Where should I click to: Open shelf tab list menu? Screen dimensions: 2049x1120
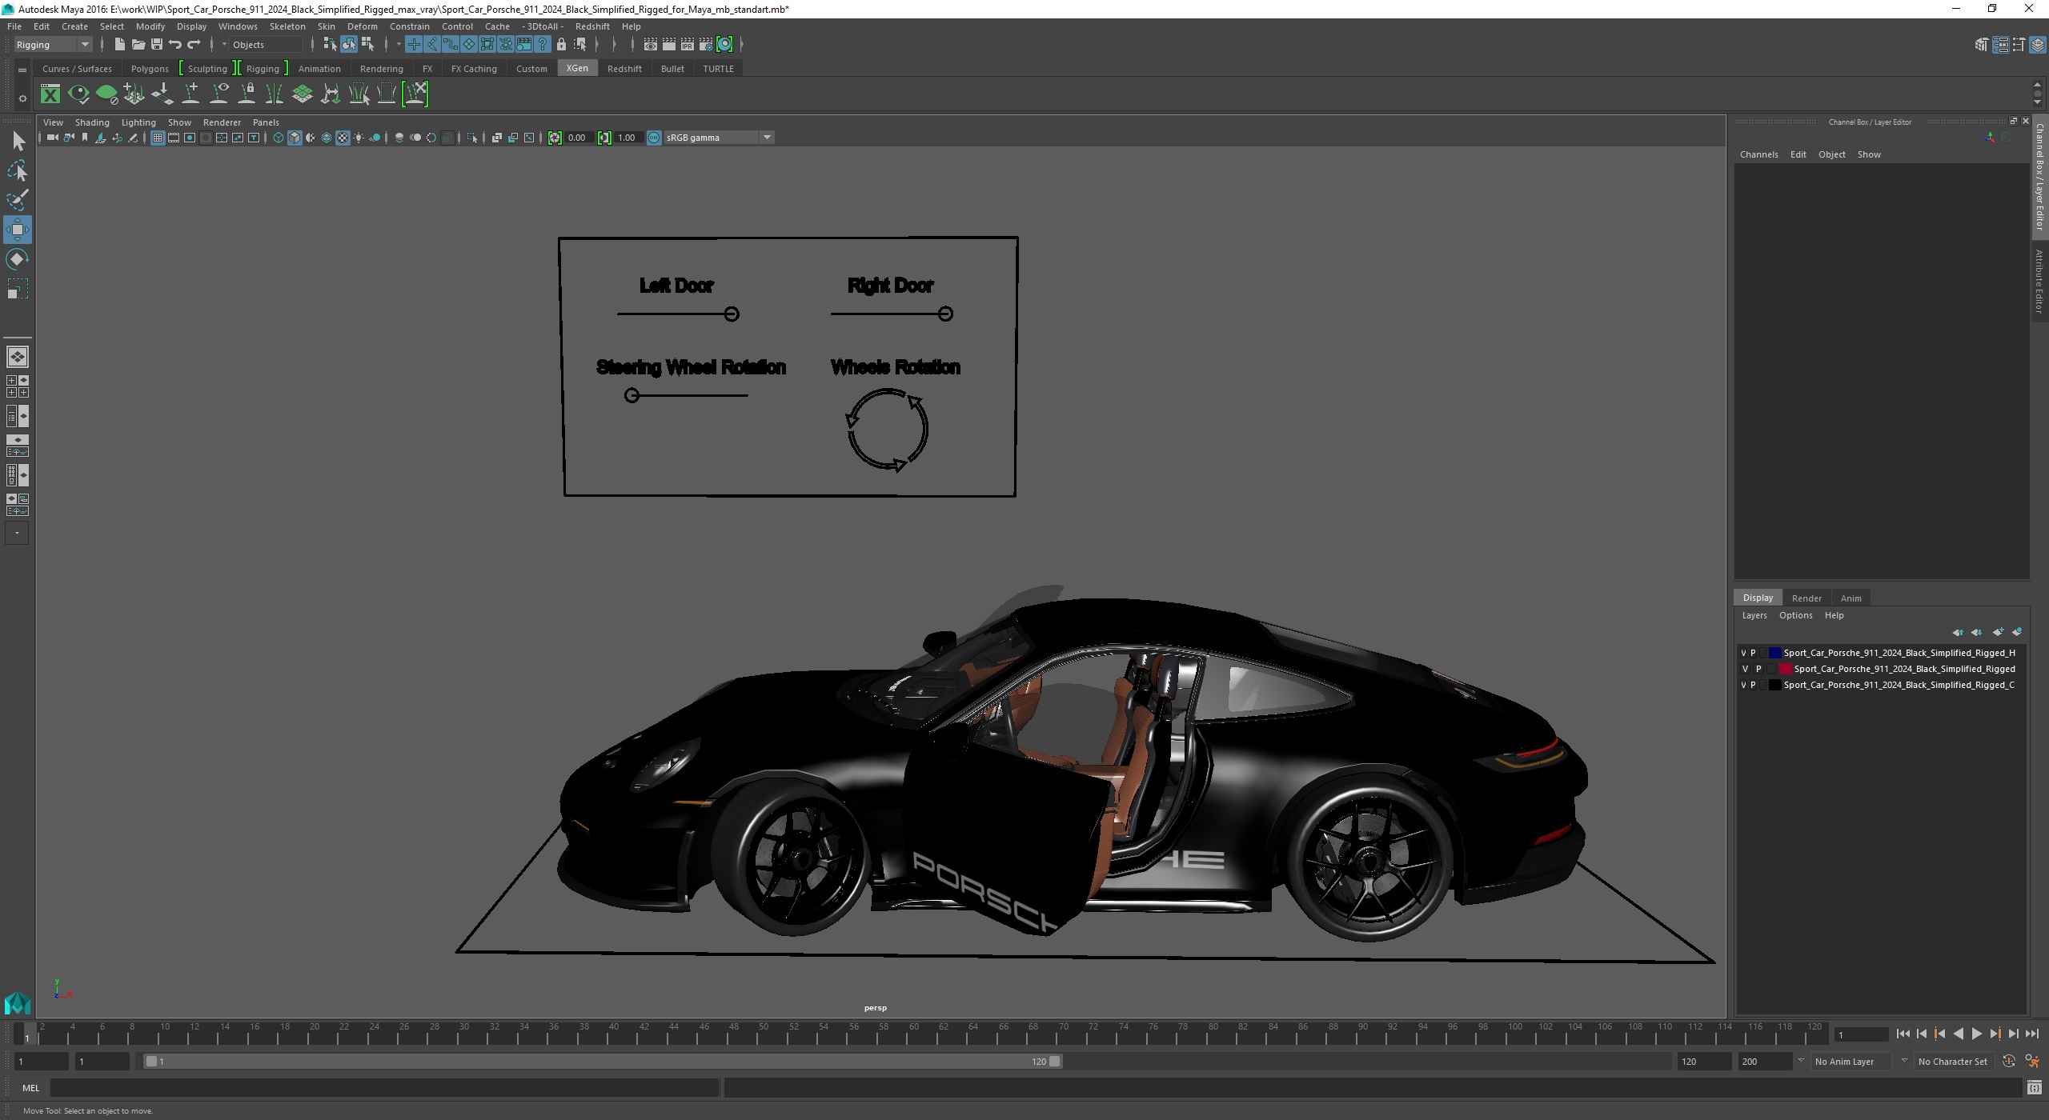pos(22,70)
